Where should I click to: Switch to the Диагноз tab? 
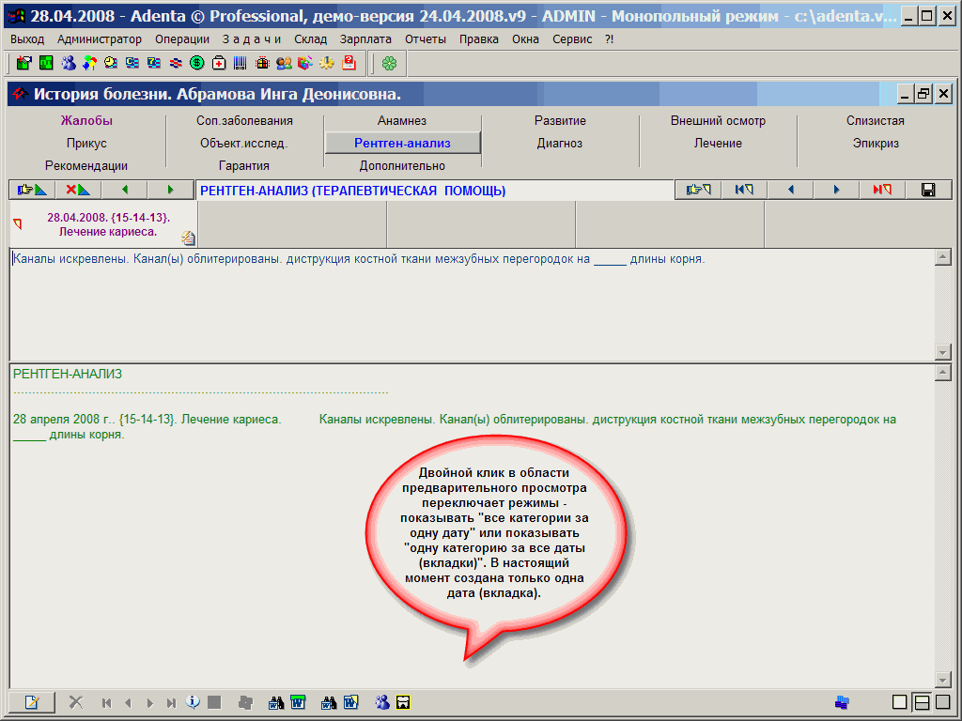[560, 144]
